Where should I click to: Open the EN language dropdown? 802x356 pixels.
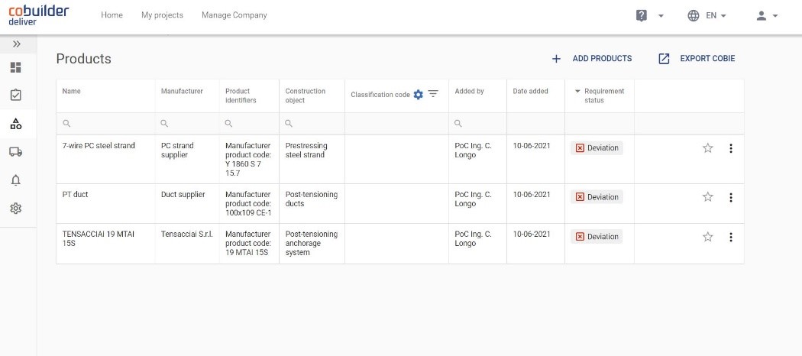click(707, 15)
